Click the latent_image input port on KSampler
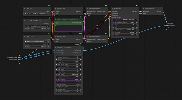Screen dimensions: 182x100 pyautogui.click(x=112, y=18)
